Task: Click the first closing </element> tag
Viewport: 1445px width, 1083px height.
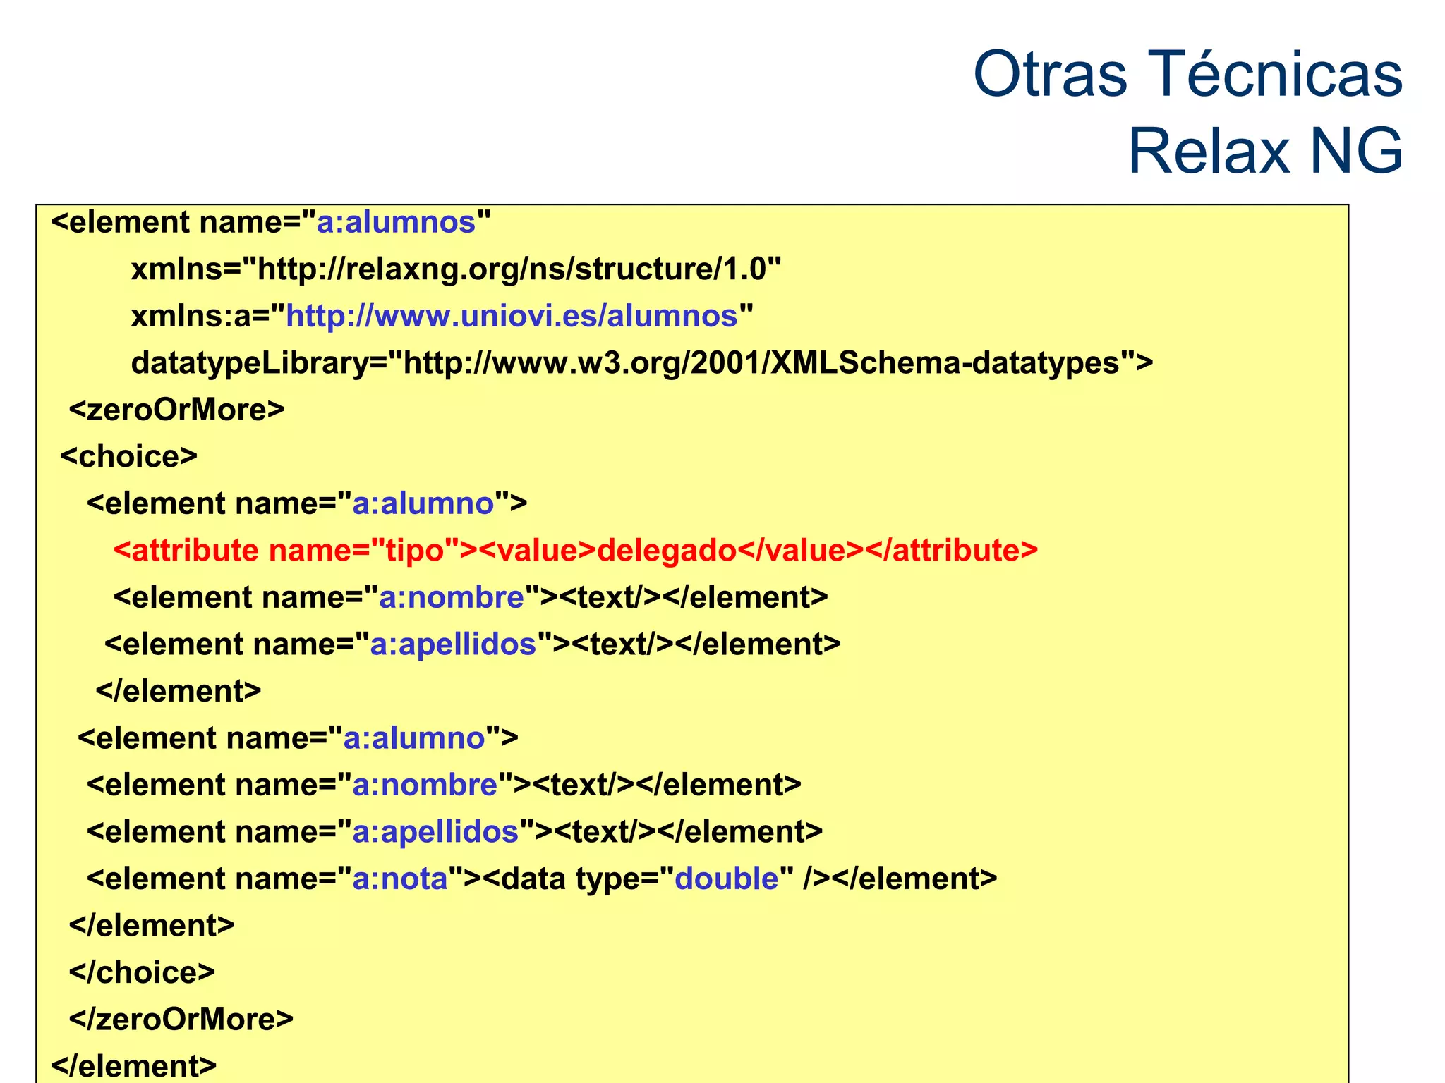Action: [x=179, y=691]
